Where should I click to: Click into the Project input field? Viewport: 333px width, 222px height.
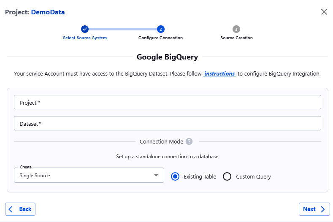tap(167, 102)
